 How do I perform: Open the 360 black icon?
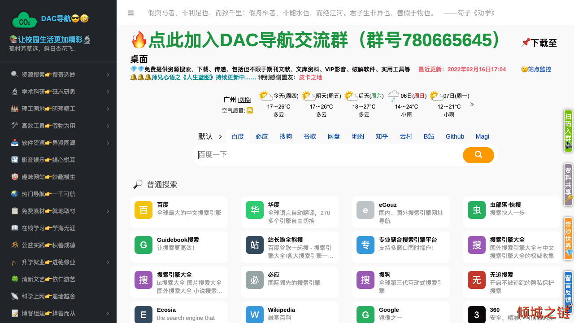(x=477, y=314)
